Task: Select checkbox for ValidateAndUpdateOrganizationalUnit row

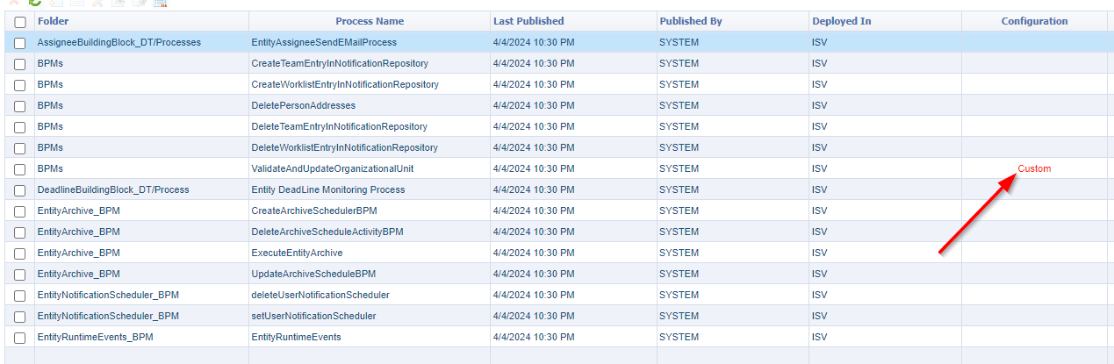Action: (20, 169)
